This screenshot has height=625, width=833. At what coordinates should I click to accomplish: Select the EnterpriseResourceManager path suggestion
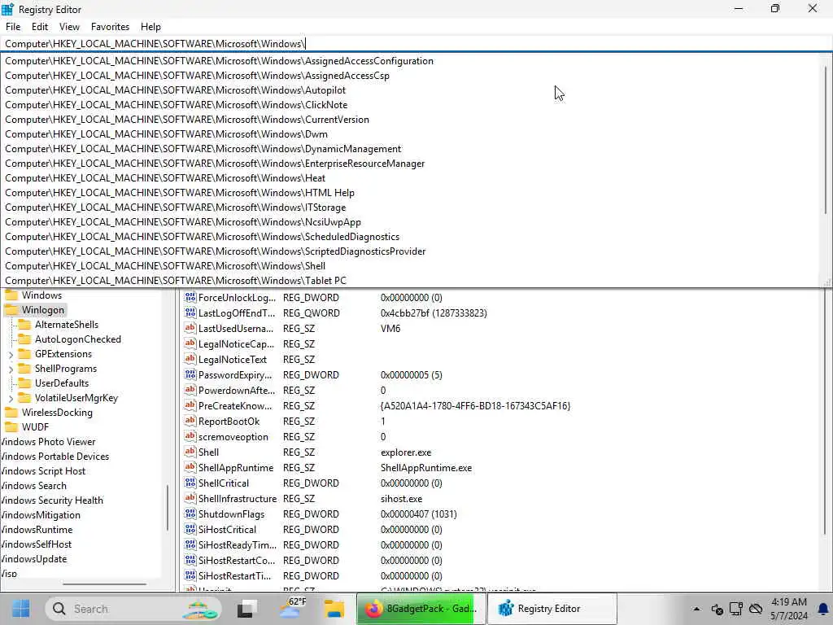click(x=215, y=164)
